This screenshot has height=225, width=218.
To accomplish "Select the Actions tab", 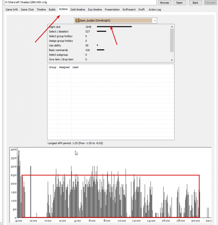I will (x=63, y=9).
